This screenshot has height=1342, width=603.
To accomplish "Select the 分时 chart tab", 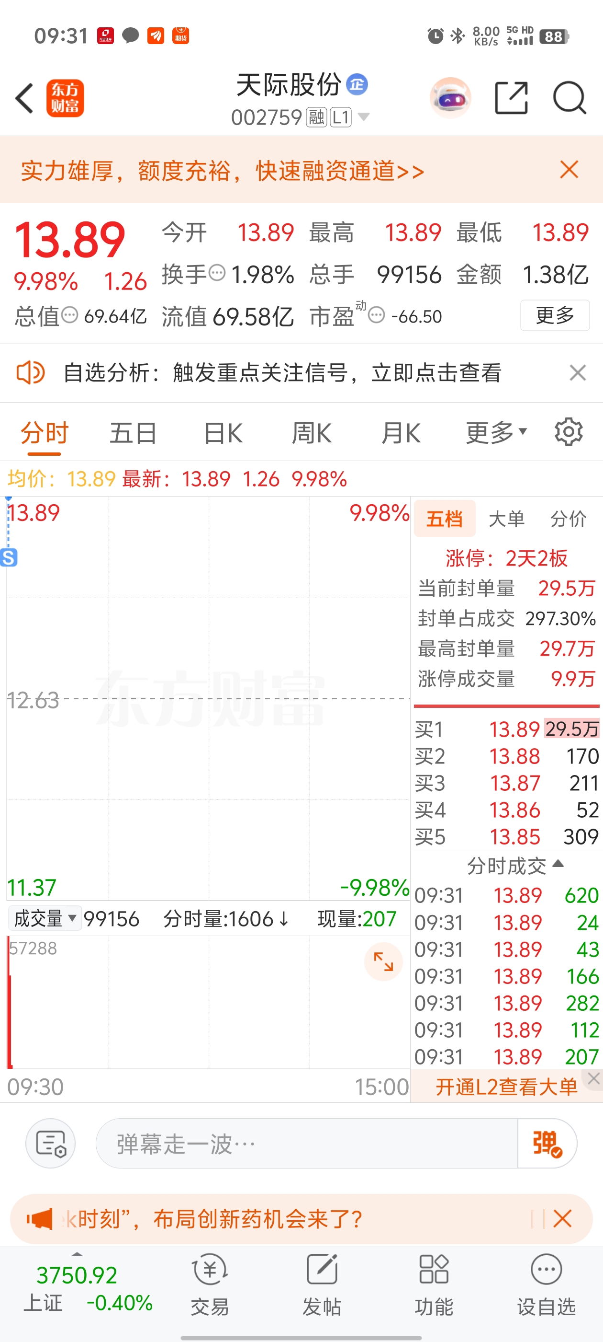I will coord(44,433).
